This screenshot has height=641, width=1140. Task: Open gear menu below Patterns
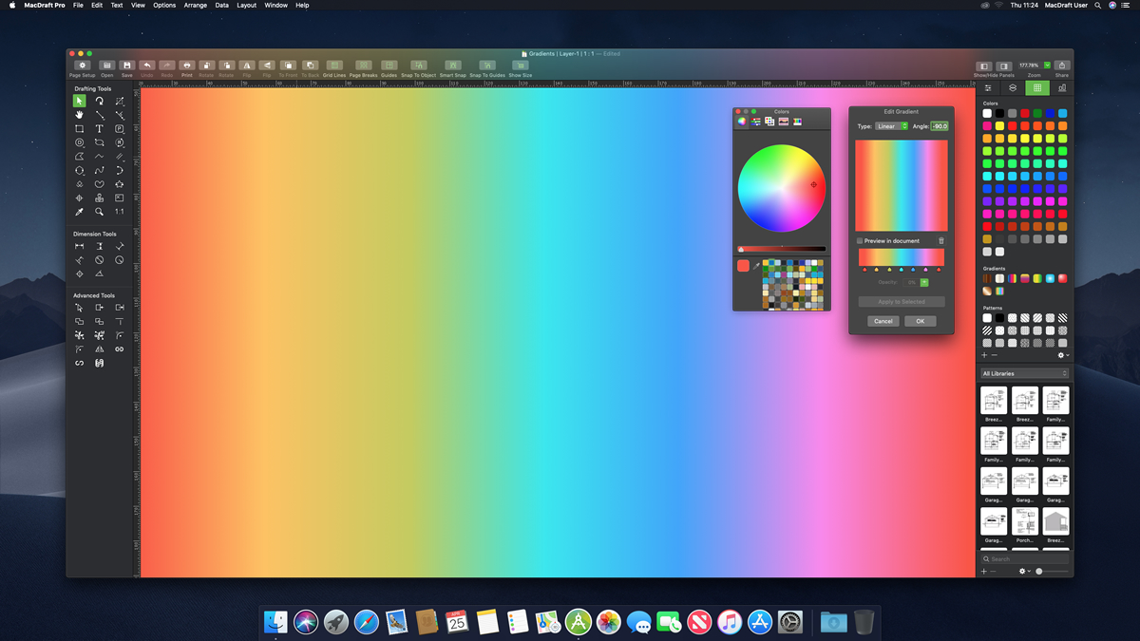tap(1064, 355)
